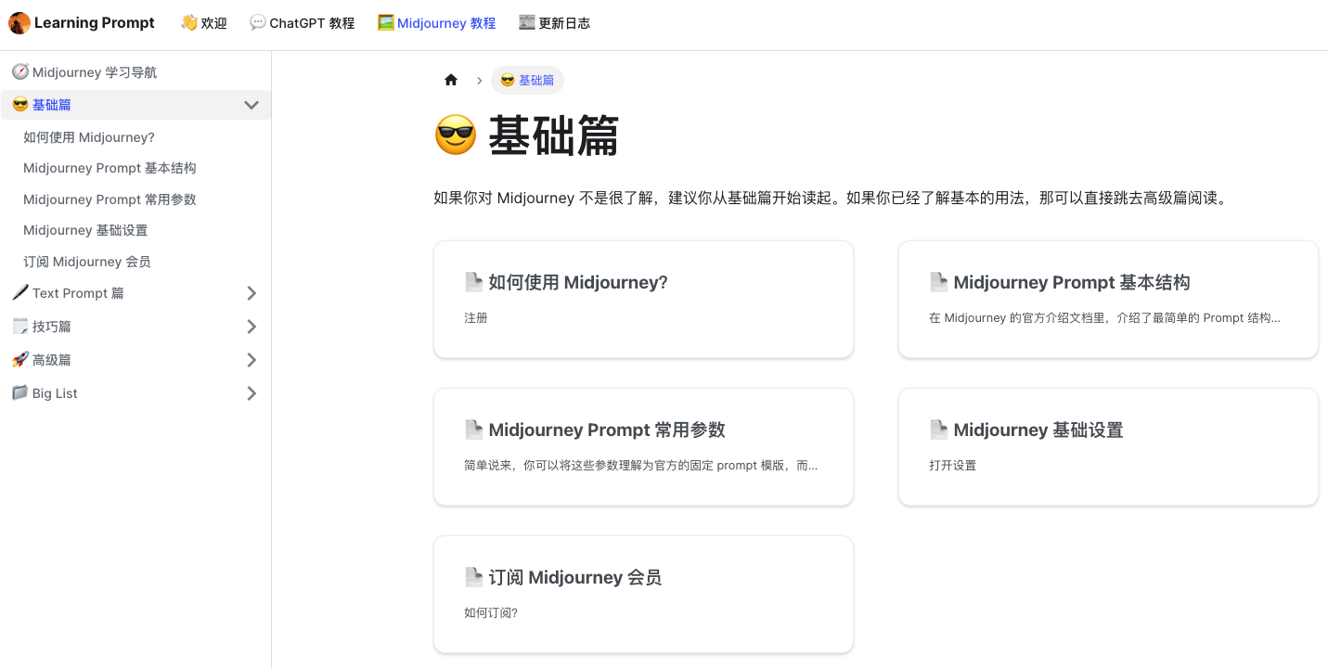Expand the Big List section chevron
The width and height of the screenshot is (1328, 668).
point(251,393)
